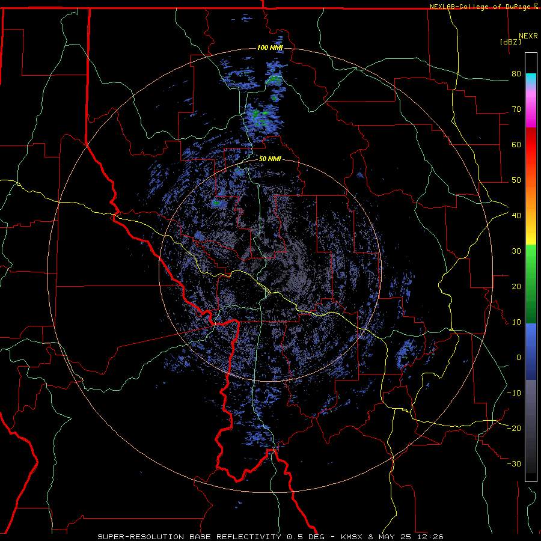Click the blue segment of the color bar
The height and width of the screenshot is (541, 541).
click(531, 352)
